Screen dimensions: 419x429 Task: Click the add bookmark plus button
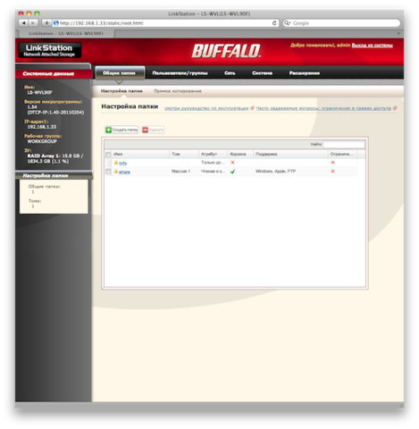click(46, 22)
